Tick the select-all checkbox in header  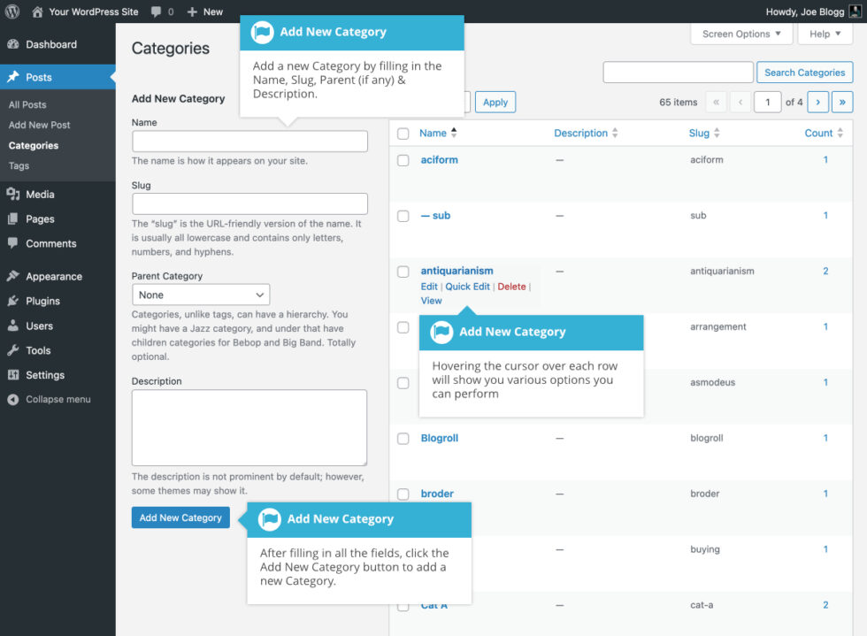tap(403, 134)
